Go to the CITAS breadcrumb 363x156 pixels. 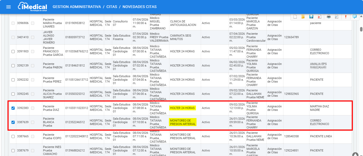[112, 7]
